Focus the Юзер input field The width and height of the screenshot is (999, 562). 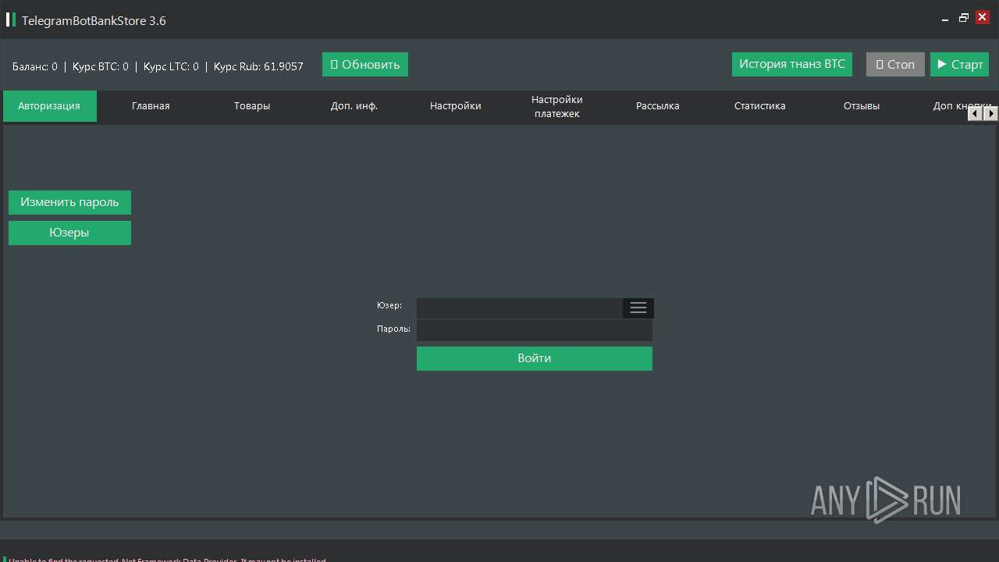pyautogui.click(x=520, y=308)
